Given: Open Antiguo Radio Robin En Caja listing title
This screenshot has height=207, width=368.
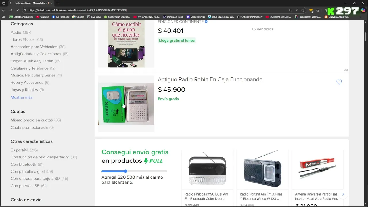Looking at the screenshot, I should click(x=210, y=79).
